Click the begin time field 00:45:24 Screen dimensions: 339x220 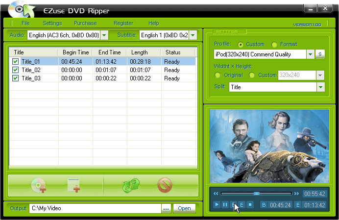coord(280,205)
